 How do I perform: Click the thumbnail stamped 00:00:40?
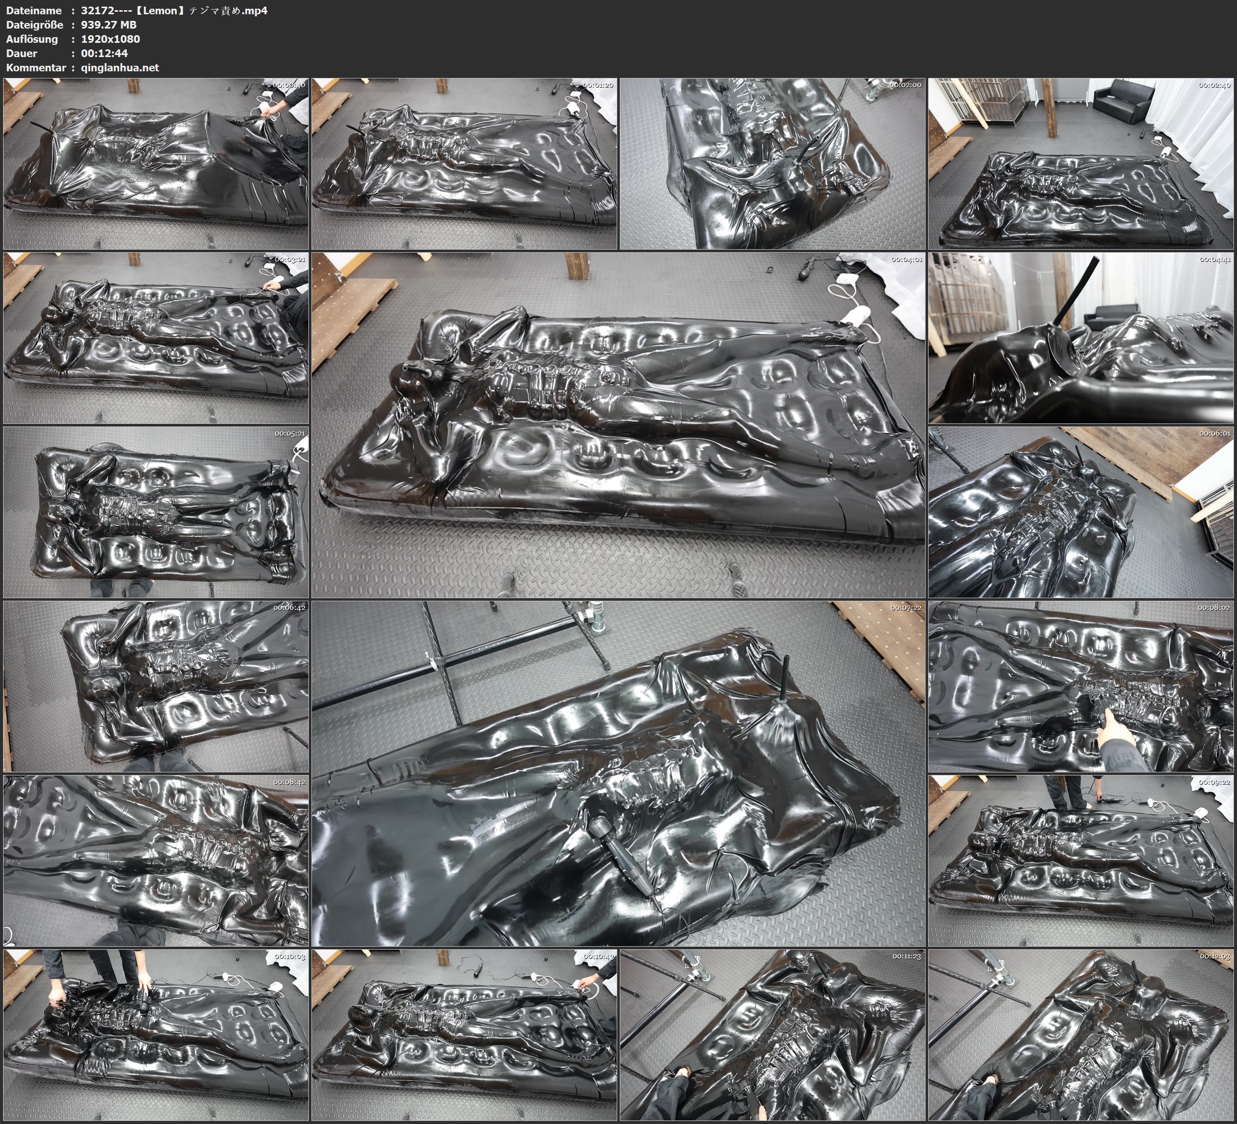click(156, 163)
